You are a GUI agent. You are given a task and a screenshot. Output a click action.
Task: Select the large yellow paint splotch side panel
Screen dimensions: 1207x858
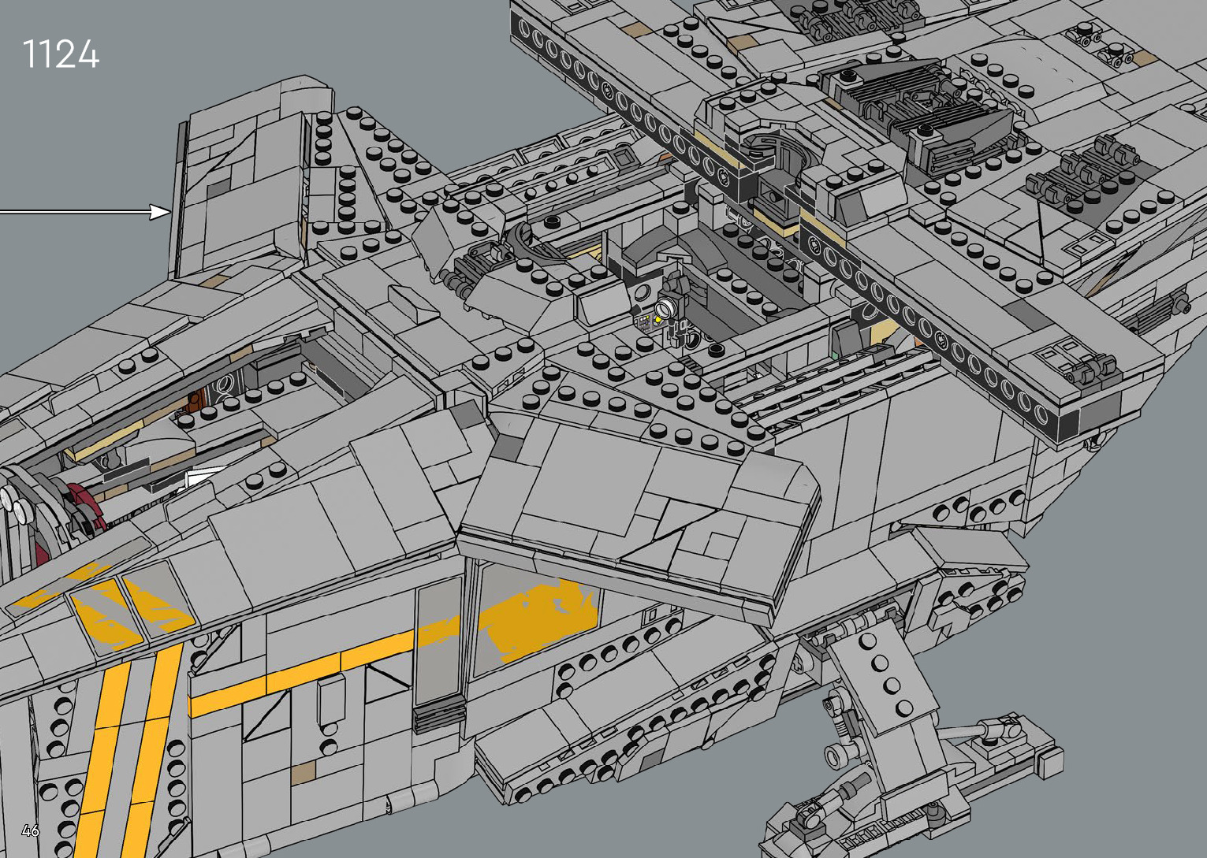536,618
